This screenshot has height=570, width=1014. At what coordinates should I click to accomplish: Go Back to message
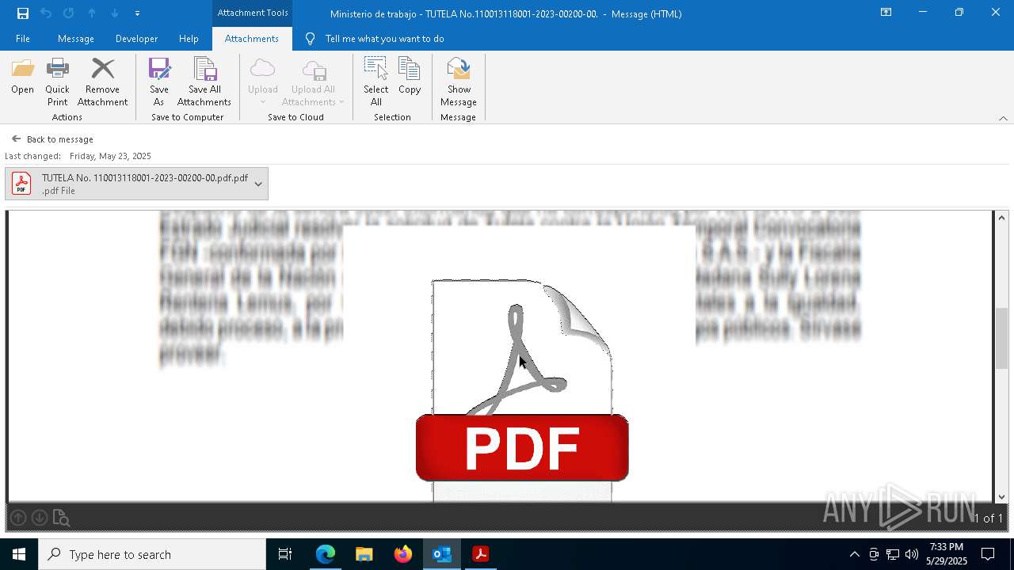(x=52, y=139)
